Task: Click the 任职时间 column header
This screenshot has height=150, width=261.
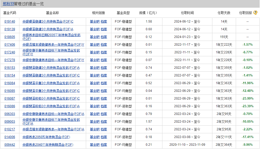Action: point(187,13)
